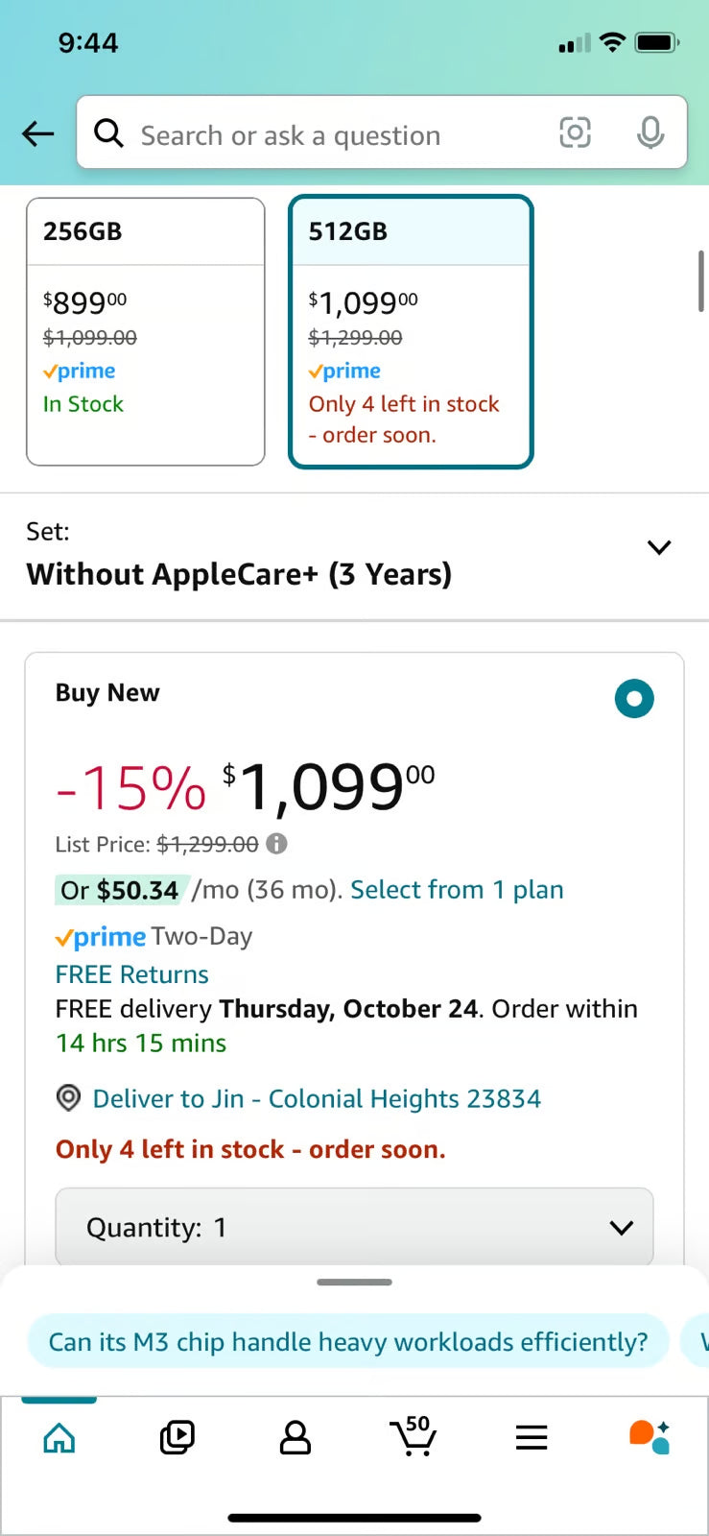Open the Quantity dropdown
Screen dimensions: 709x1536
[x=354, y=1227]
